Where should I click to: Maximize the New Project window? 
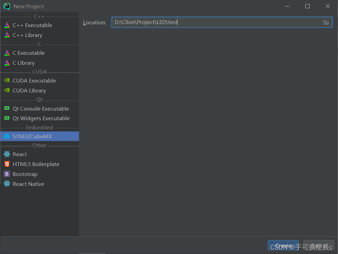pyautogui.click(x=307, y=6)
